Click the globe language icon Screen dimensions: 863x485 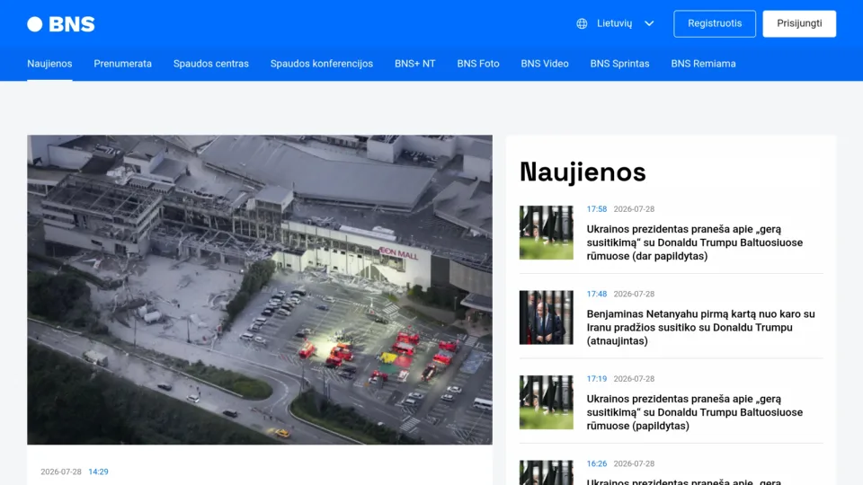click(582, 23)
